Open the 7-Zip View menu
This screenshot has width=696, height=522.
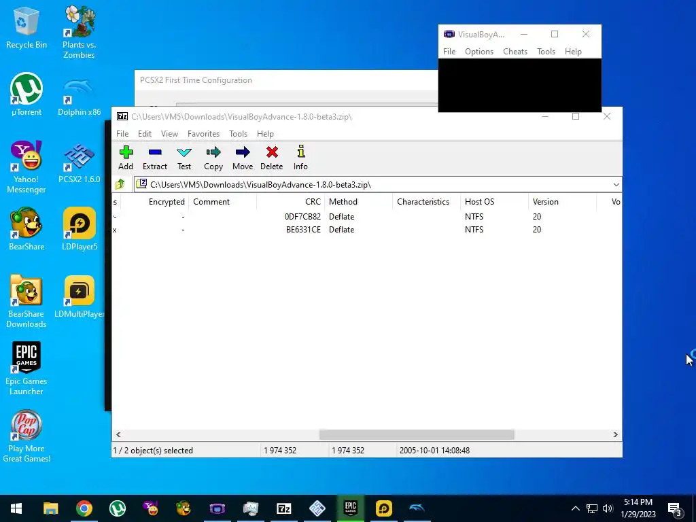tap(169, 134)
